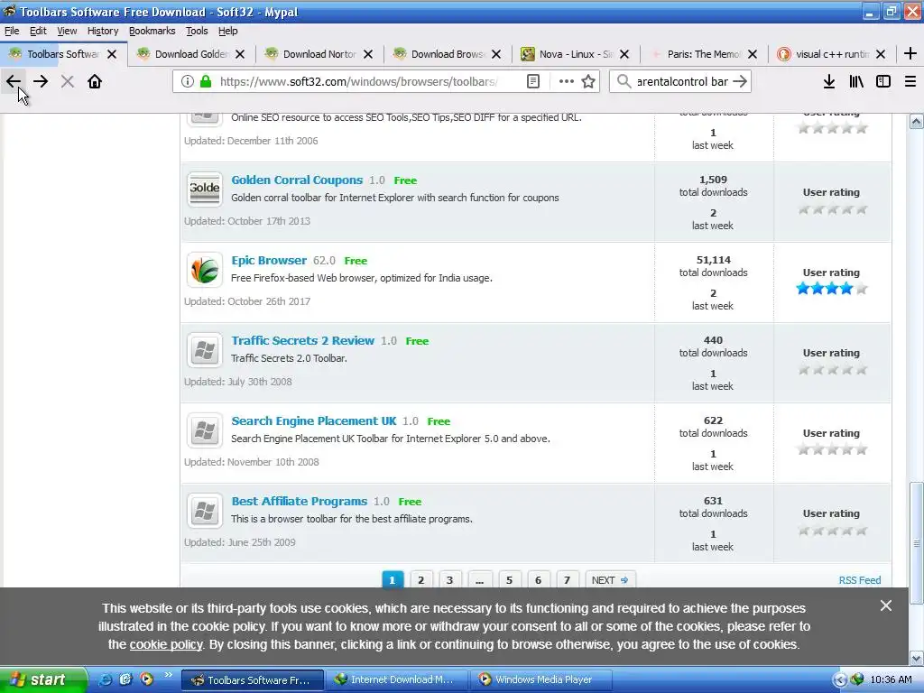Go to page 3
The image size is (924, 693).
pyautogui.click(x=449, y=580)
